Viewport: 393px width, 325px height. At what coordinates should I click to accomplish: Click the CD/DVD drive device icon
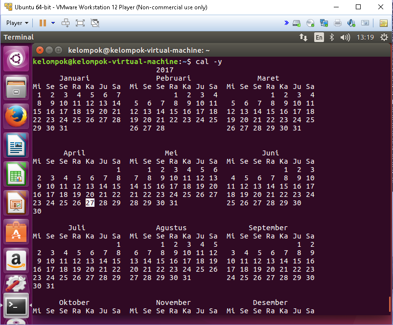[x=310, y=23]
